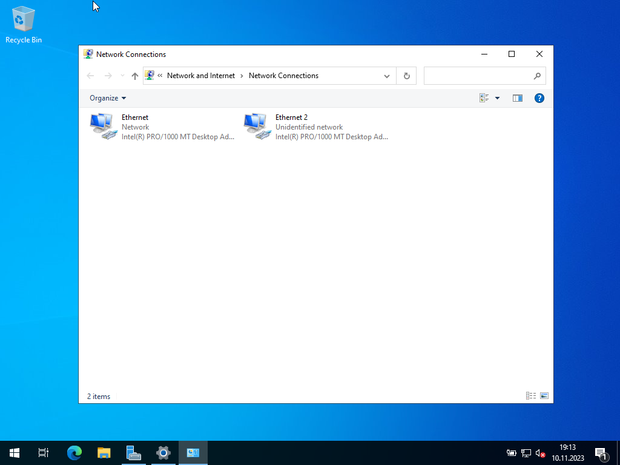Image resolution: width=620 pixels, height=465 pixels.
Task: Open Task View from the taskbar
Action: (x=44, y=453)
